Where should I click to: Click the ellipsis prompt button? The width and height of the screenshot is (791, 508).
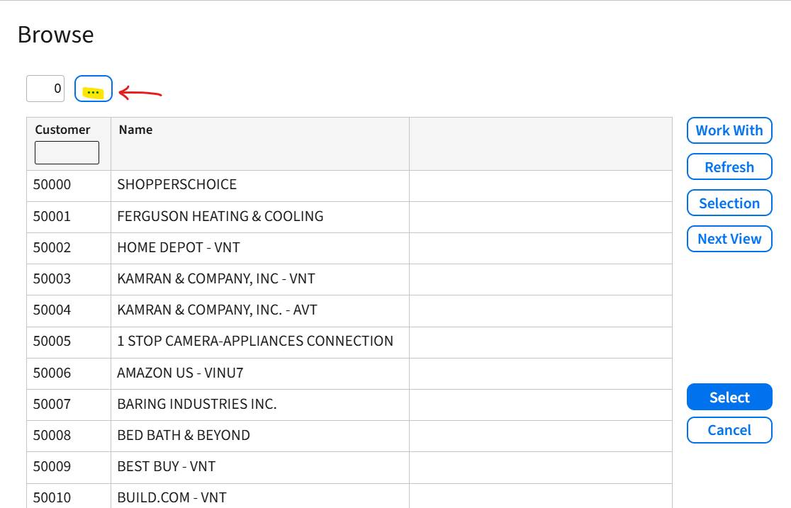point(94,89)
